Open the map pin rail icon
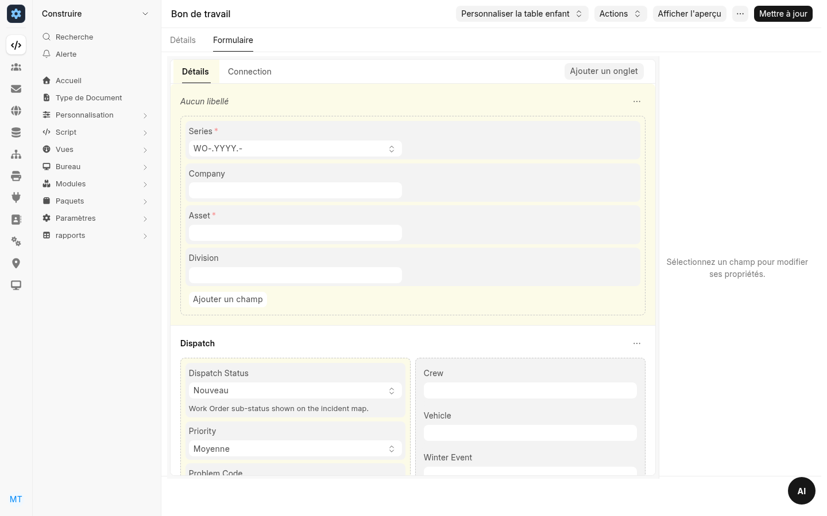 pyautogui.click(x=16, y=263)
